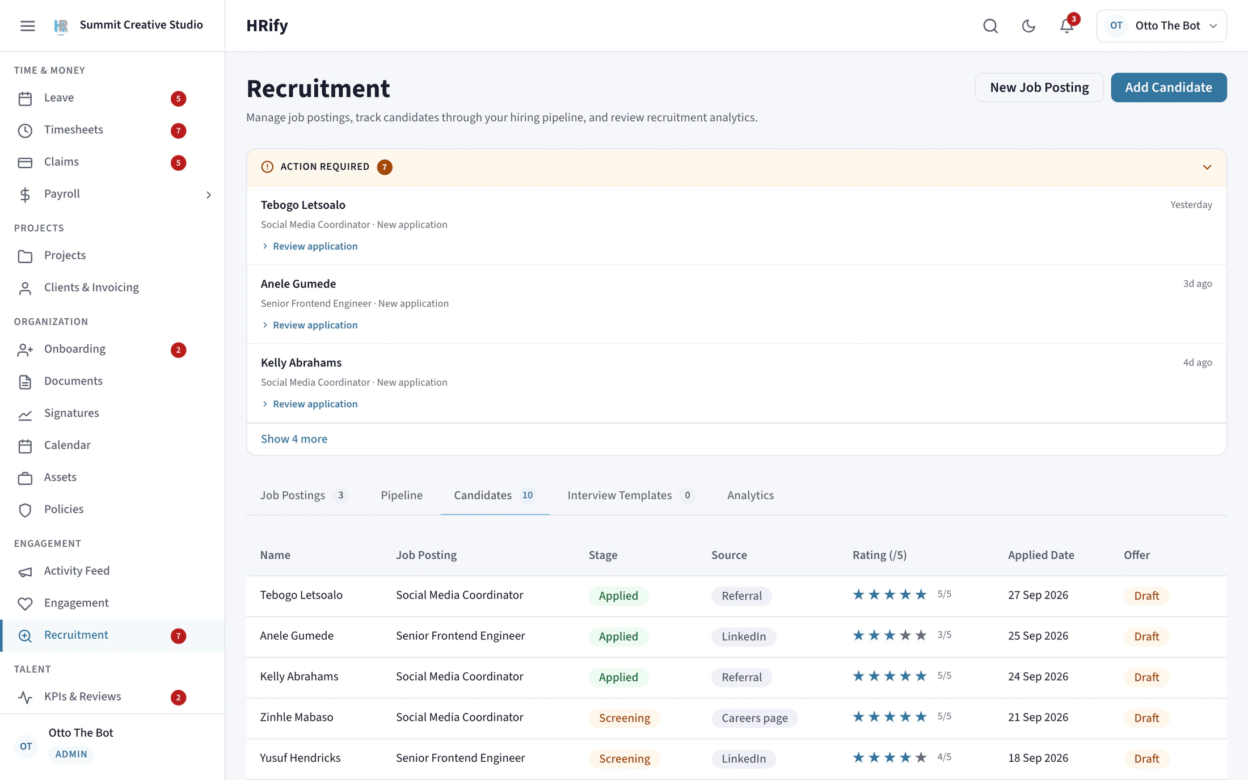The width and height of the screenshot is (1248, 780).
Task: Collapse the Action Required panel chevron
Action: pyautogui.click(x=1207, y=167)
